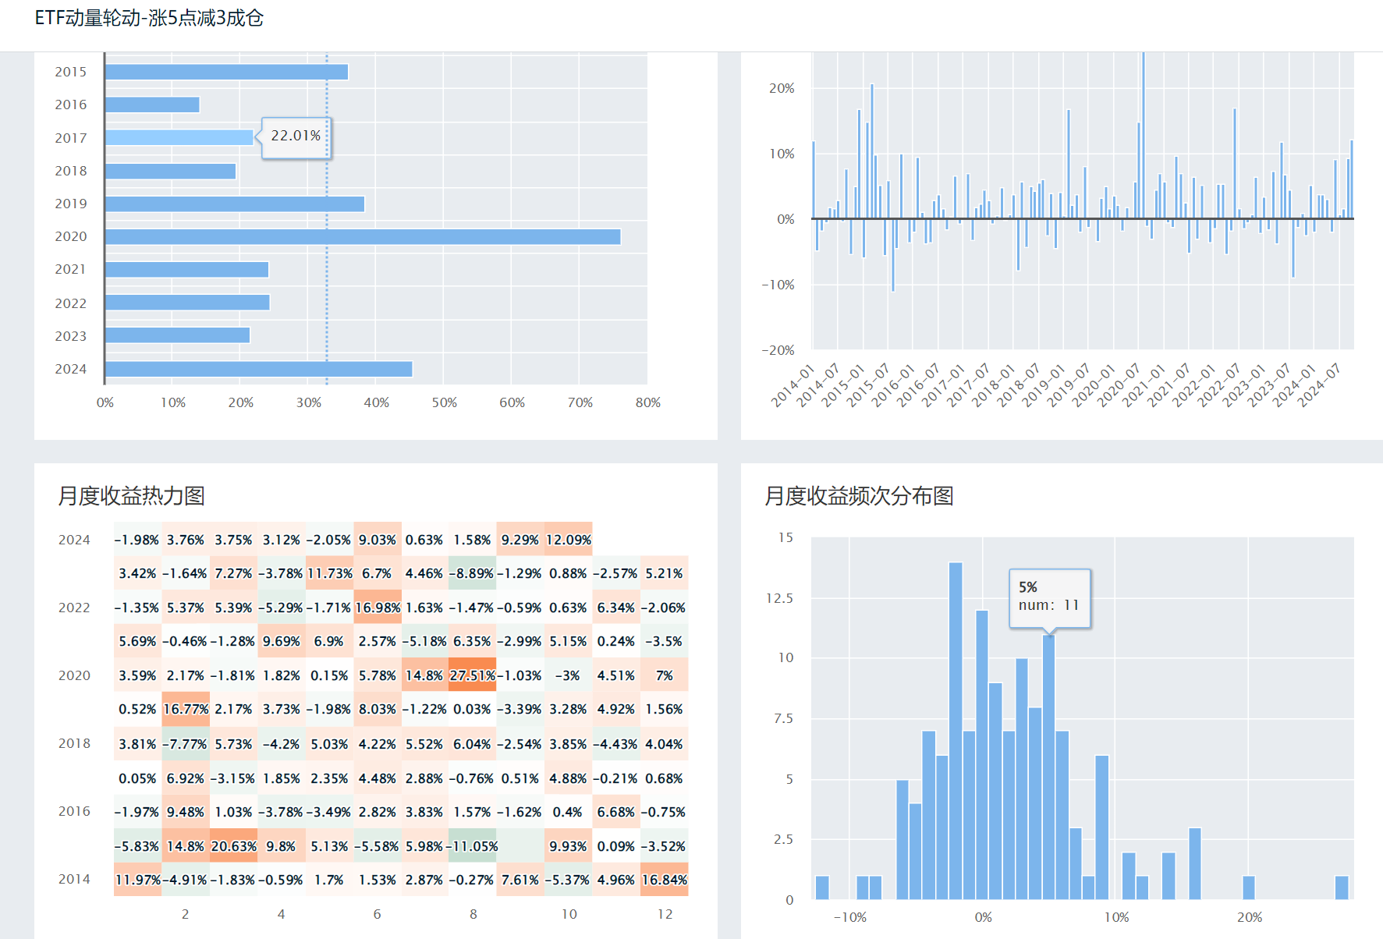Click the 2020 annual return bar
This screenshot has height=939, width=1383.
(x=363, y=236)
